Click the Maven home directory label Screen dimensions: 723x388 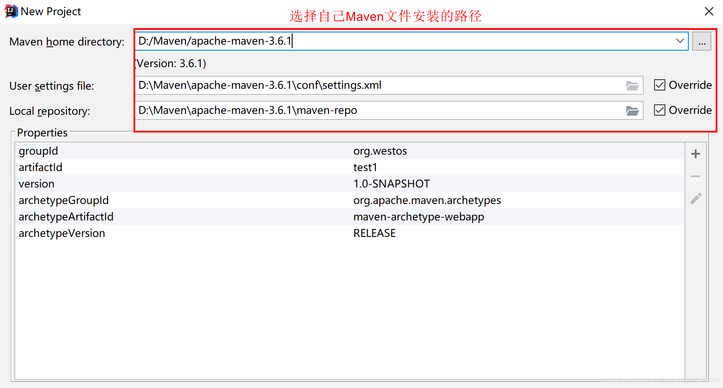(67, 42)
